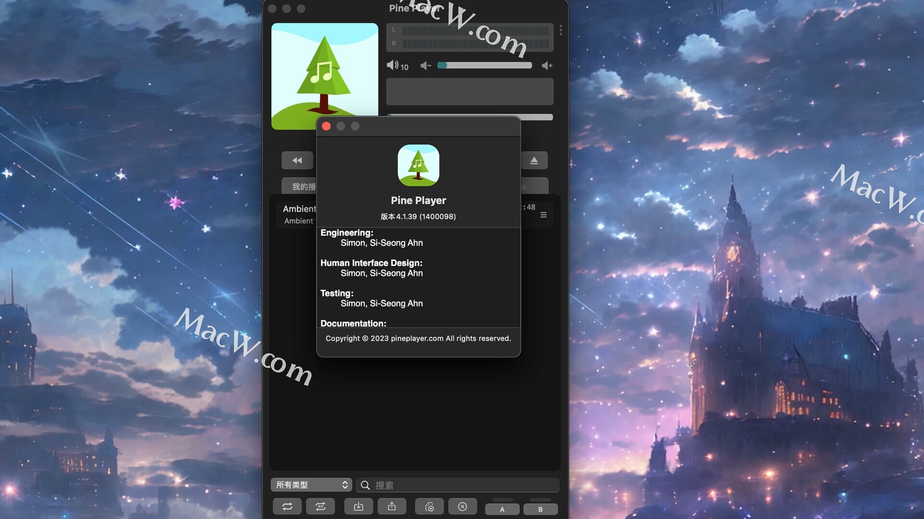Image resolution: width=924 pixels, height=519 pixels.
Task: Click the volume increase speaker icon
Action: (x=547, y=66)
